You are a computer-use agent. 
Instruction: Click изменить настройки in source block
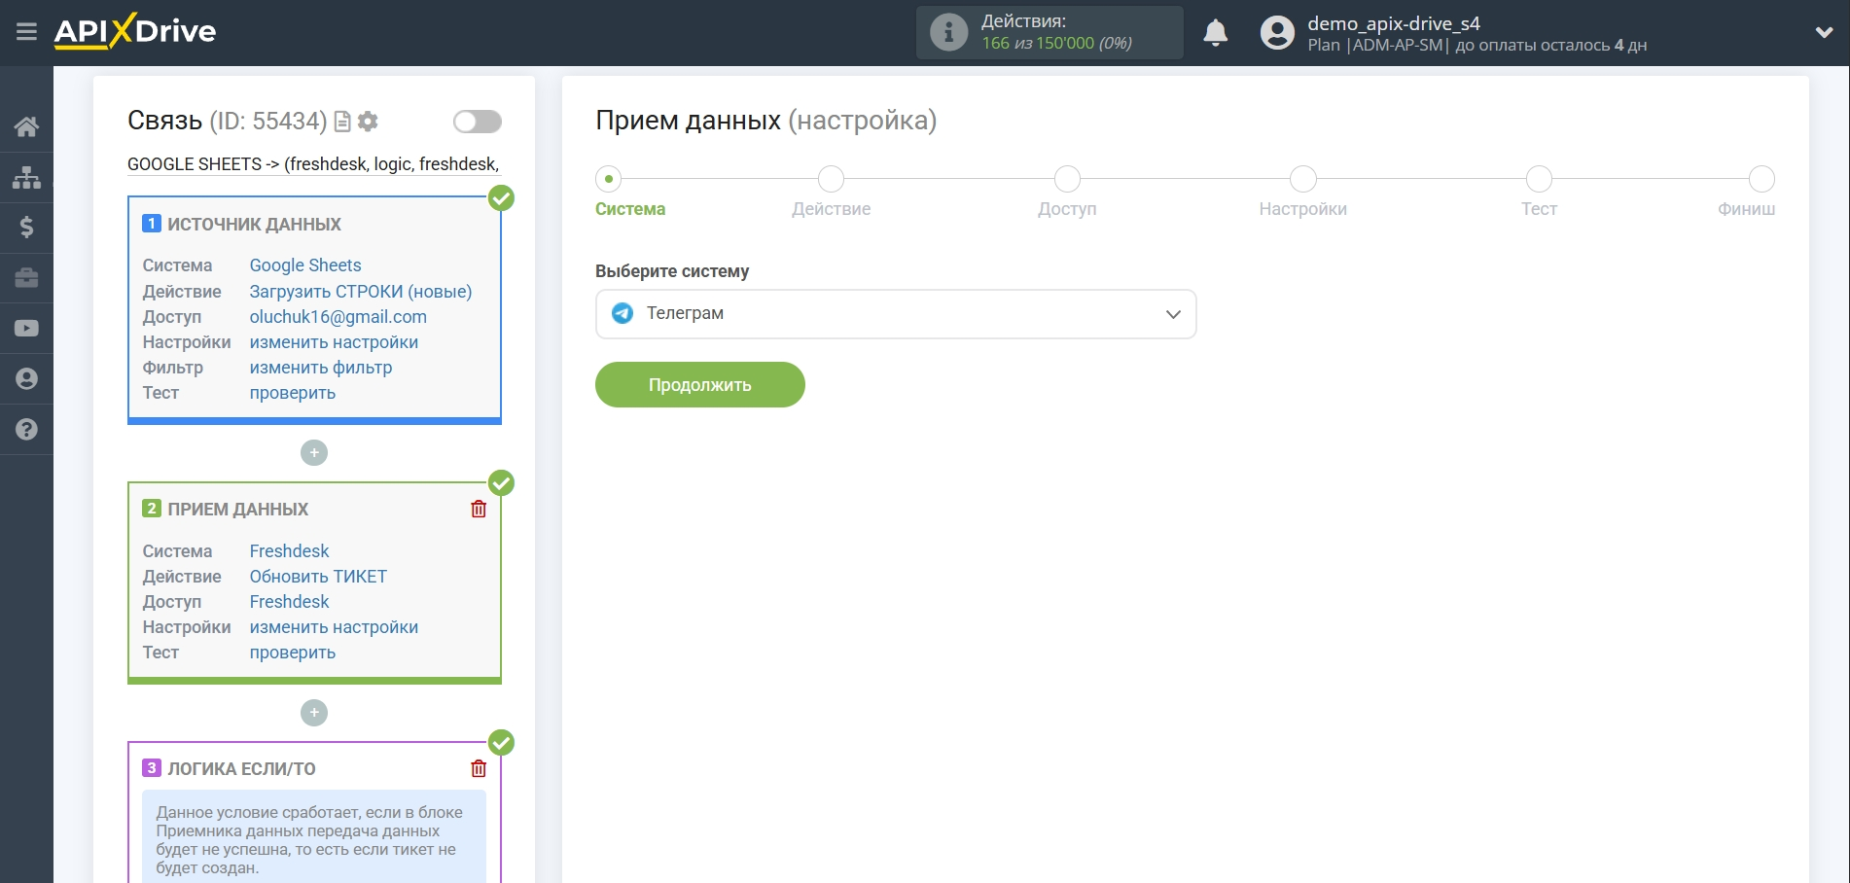pos(334,342)
